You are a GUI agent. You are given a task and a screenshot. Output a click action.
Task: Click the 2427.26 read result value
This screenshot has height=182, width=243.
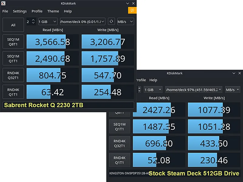[x=159, y=110]
